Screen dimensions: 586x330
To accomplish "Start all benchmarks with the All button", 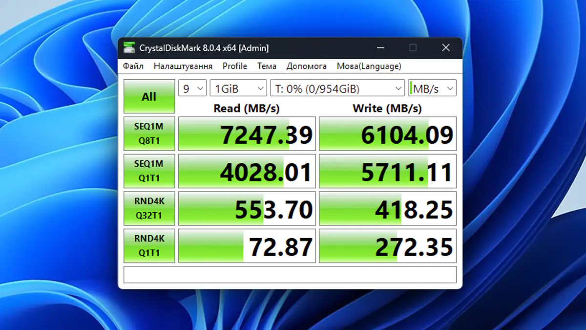I will [149, 96].
